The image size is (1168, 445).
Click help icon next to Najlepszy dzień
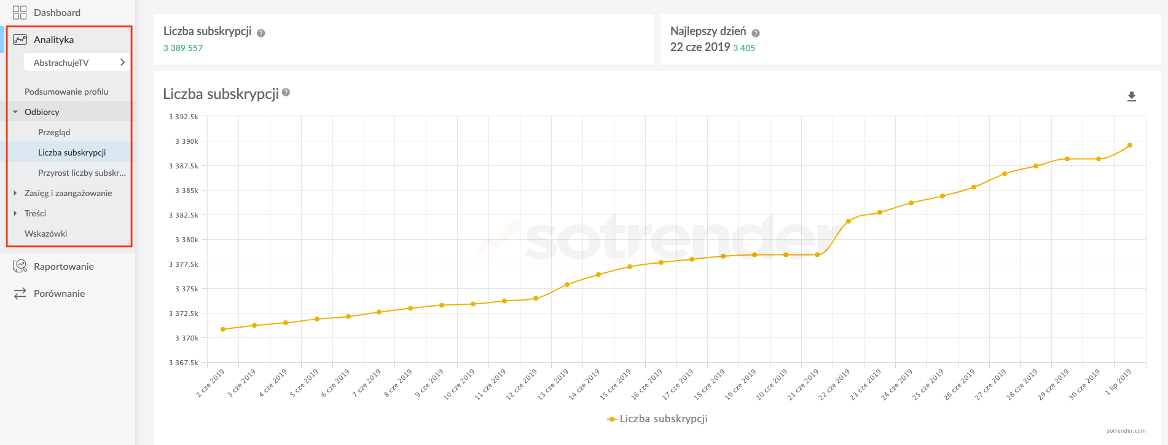756,33
